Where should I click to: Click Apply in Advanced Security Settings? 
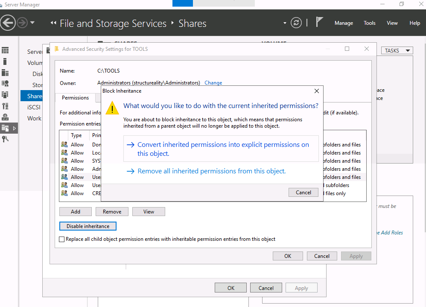coord(356,256)
